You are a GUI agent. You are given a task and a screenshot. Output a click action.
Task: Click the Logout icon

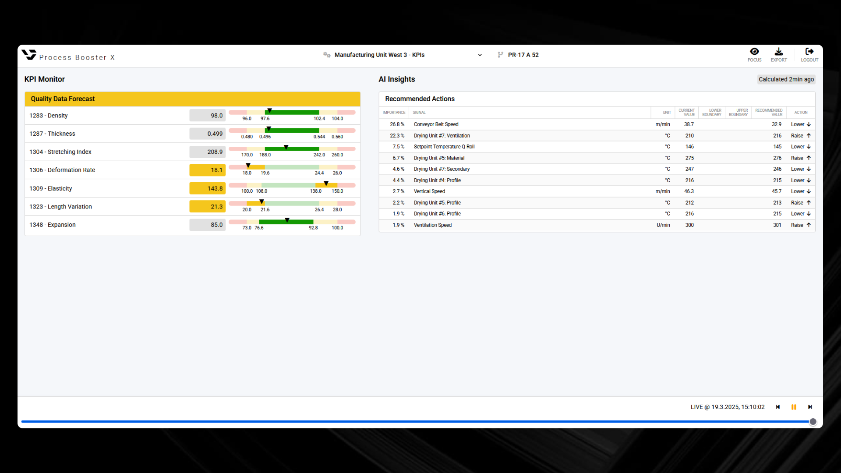(809, 52)
